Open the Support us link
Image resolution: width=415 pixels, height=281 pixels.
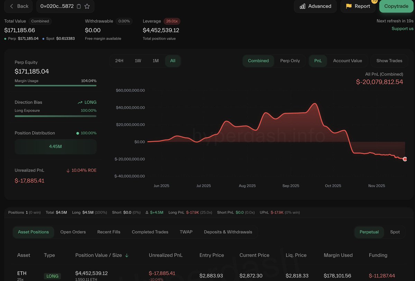[403, 29]
